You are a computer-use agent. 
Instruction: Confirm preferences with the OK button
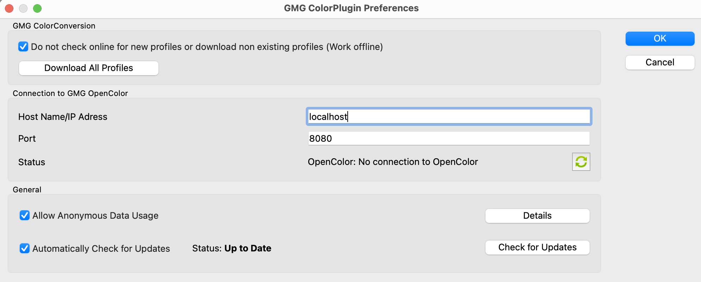[660, 38]
